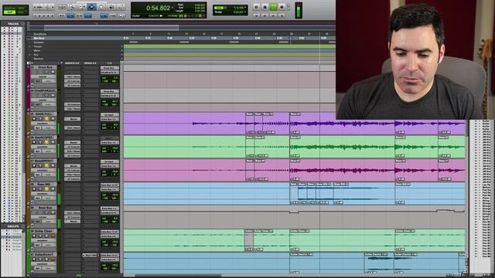
Task: Expand the Tempo ruler
Action: [x=30, y=46]
